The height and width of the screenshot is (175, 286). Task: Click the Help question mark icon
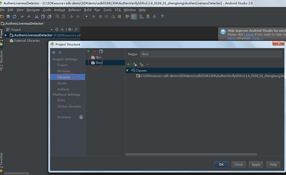tap(162, 17)
